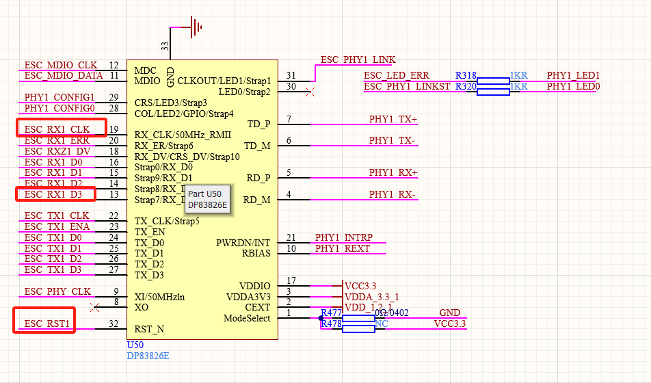Select the R320 resistor symbol
Image resolution: width=651 pixels, height=383 pixels.
[x=493, y=92]
